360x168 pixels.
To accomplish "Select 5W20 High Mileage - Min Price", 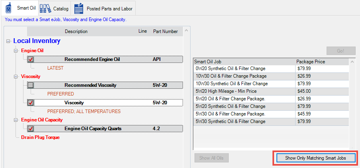I will click(226, 91).
